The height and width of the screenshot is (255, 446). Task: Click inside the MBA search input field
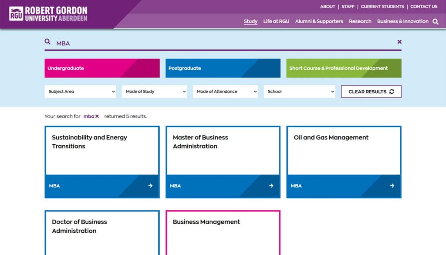[x=131, y=42]
